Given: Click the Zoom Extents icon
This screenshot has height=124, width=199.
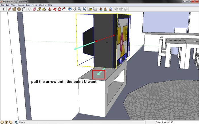Looking at the screenshot, I should tap(84, 9).
